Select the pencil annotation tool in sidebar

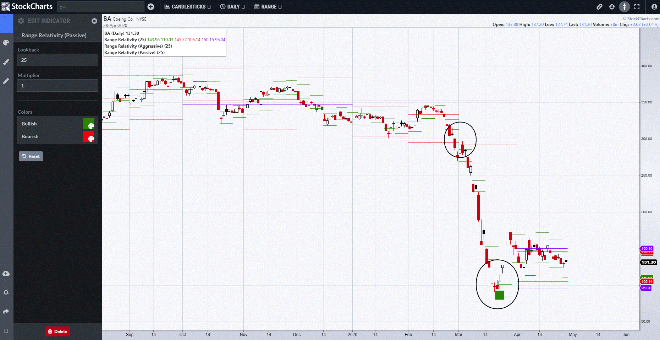[x=6, y=81]
